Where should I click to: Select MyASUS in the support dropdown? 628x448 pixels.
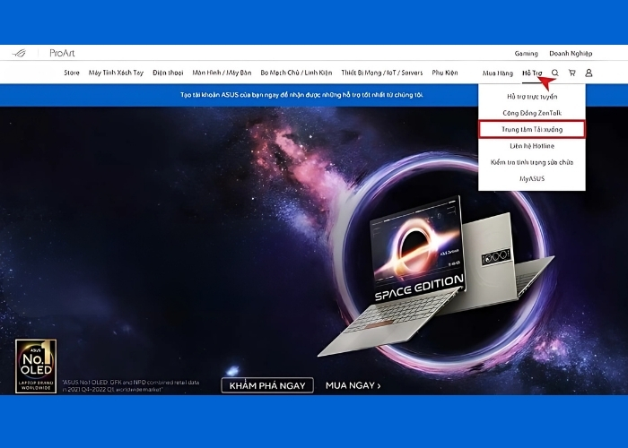(532, 178)
